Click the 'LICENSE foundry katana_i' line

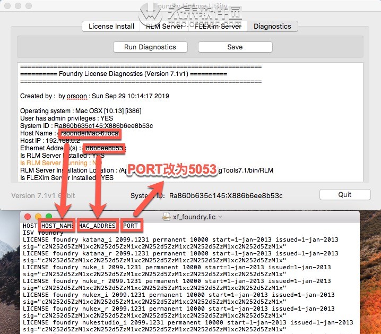[x=180, y=239]
